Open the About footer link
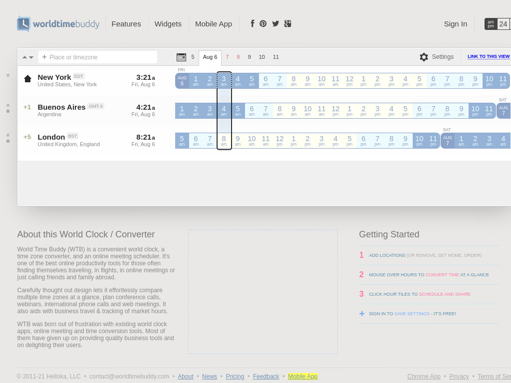 pyautogui.click(x=186, y=377)
